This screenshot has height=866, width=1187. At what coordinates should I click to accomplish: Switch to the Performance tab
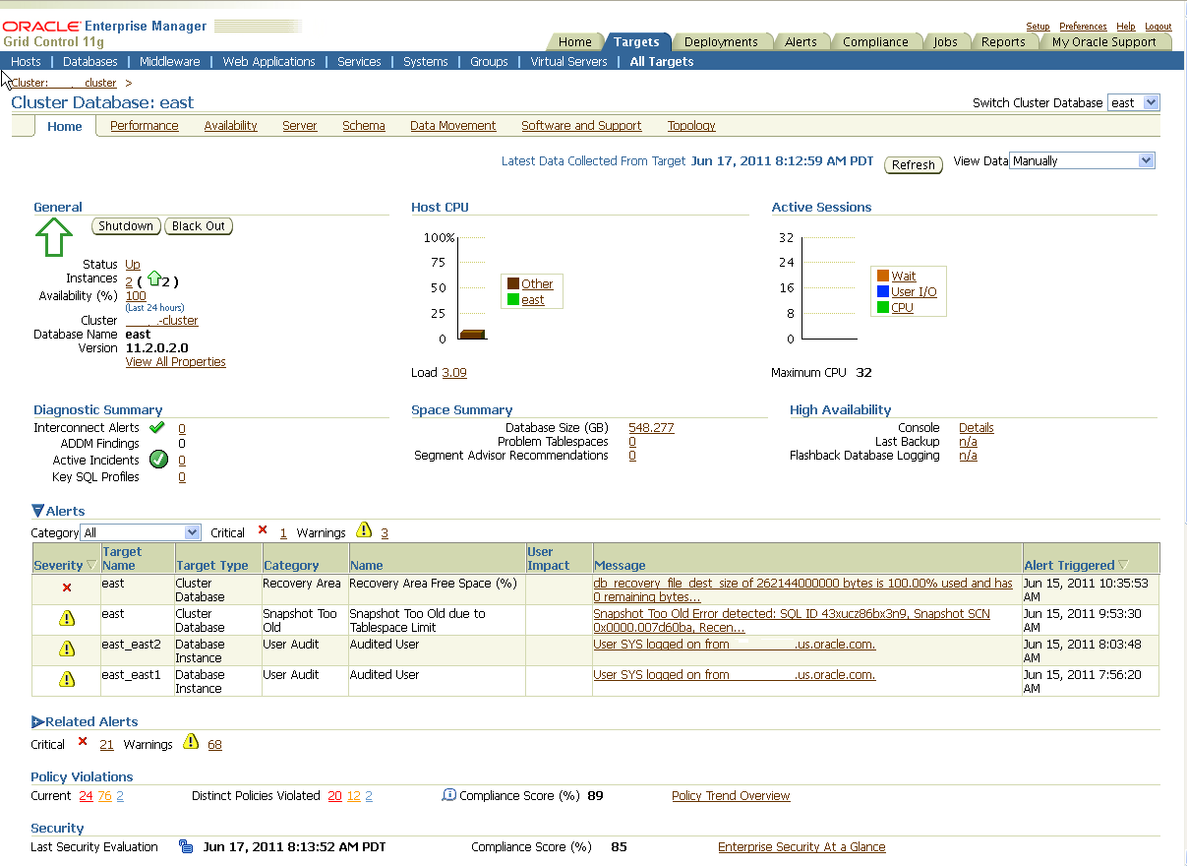(x=144, y=126)
